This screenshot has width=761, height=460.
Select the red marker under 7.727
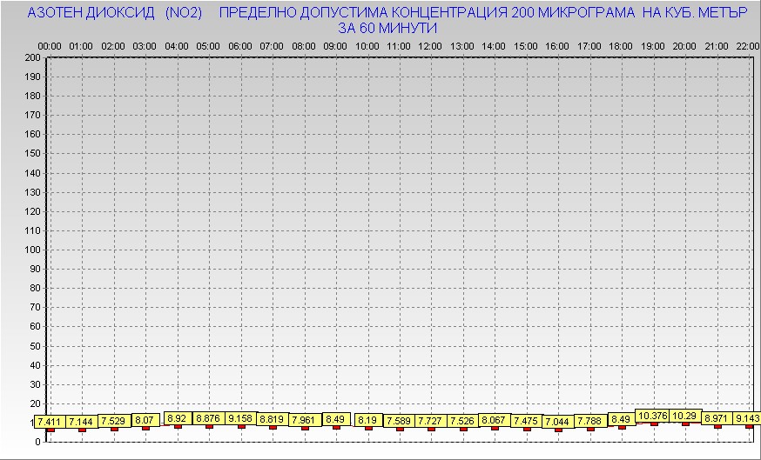click(x=431, y=429)
